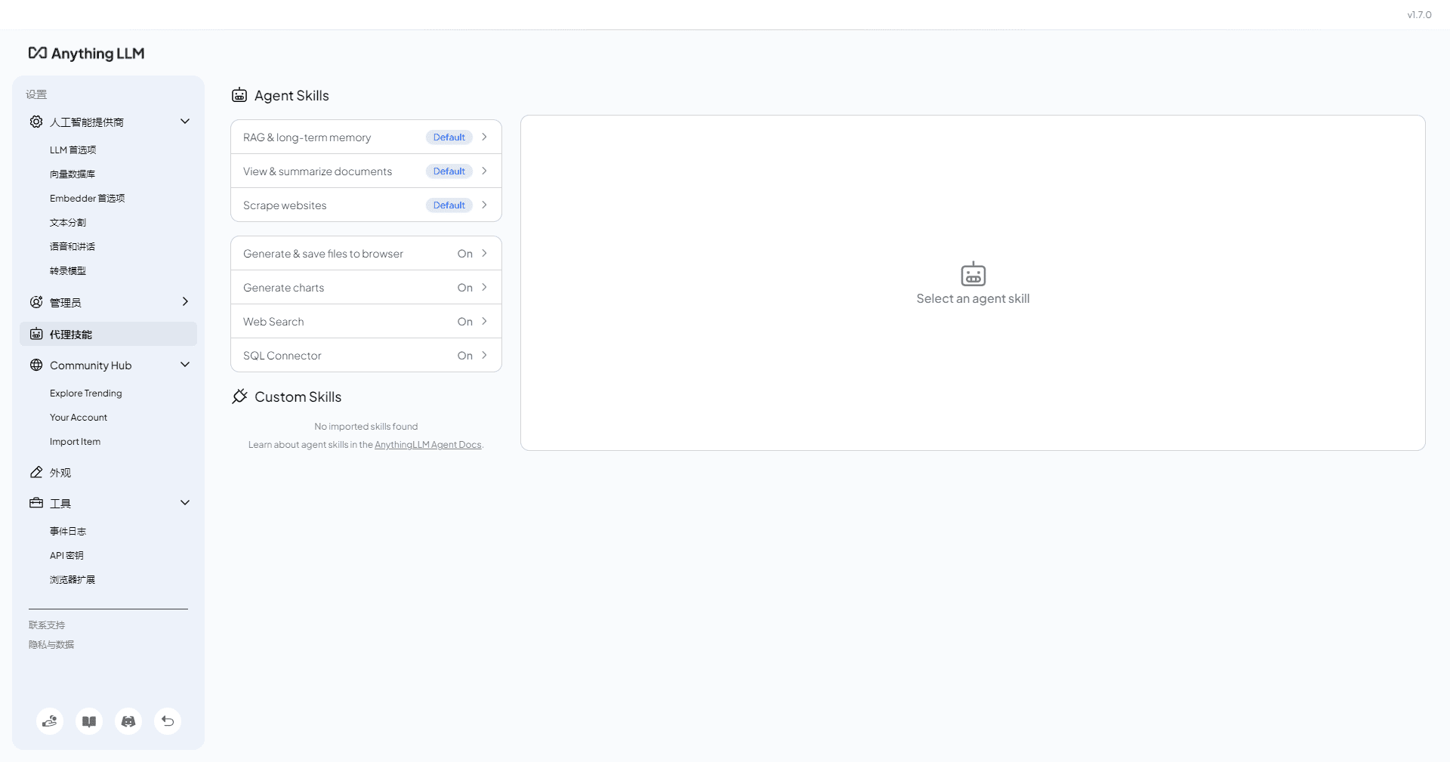This screenshot has height=762, width=1450.
Task: Open 外观 appearance settings
Action: 60,473
